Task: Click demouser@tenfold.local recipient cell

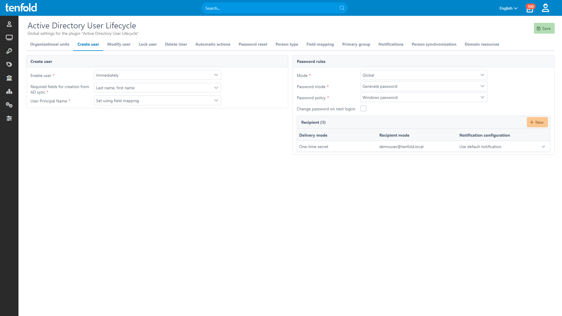Action: coord(401,147)
